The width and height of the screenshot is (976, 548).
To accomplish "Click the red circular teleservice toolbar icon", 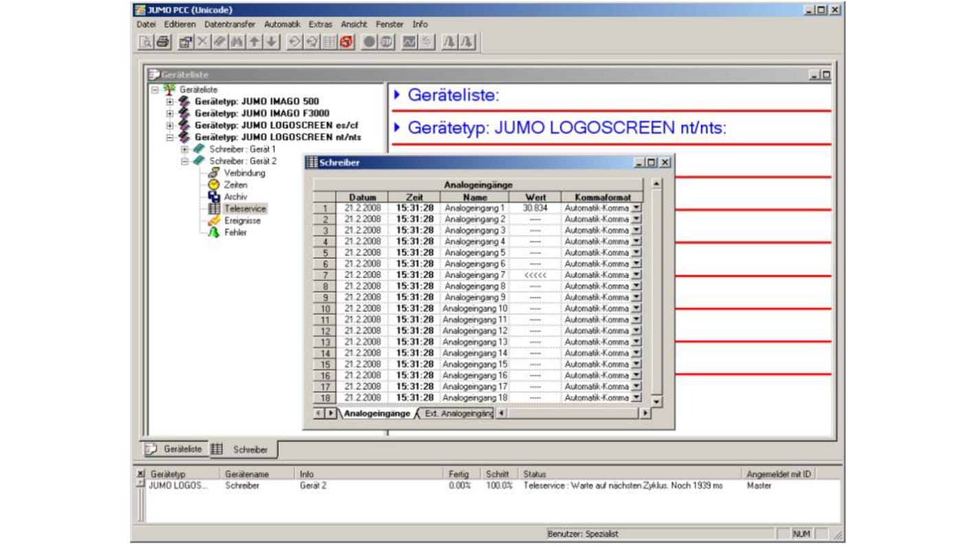I will tap(346, 42).
